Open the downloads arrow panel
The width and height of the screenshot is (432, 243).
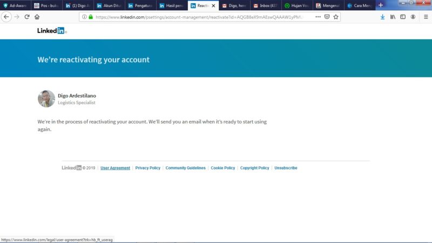coord(382,17)
